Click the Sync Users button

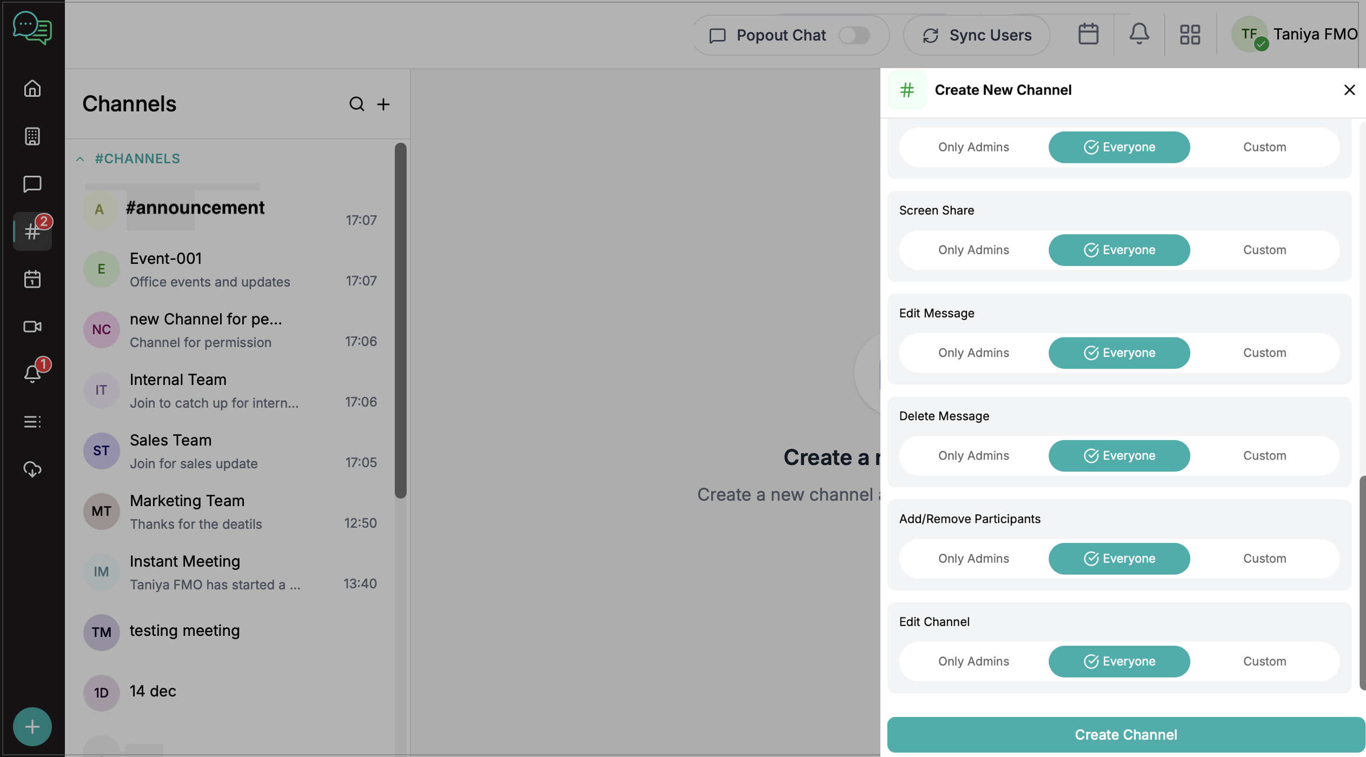[977, 35]
